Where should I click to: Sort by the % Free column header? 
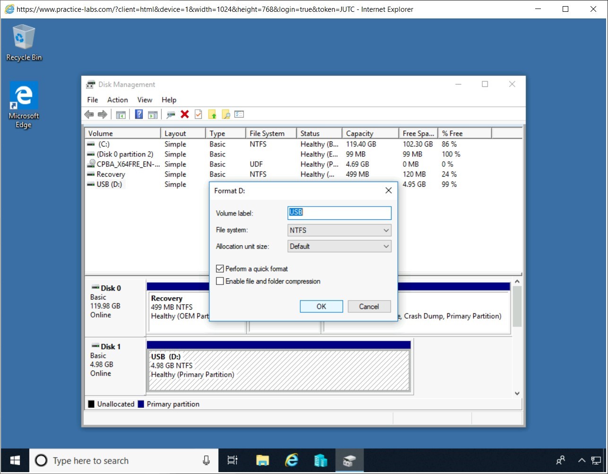465,133
